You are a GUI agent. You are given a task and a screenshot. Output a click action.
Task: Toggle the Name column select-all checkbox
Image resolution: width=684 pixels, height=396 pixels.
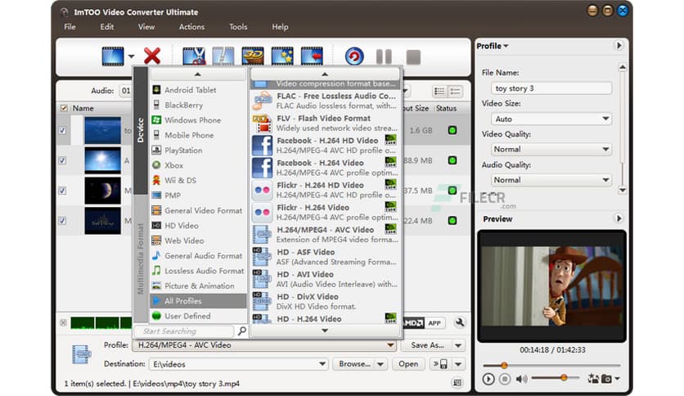(x=64, y=108)
